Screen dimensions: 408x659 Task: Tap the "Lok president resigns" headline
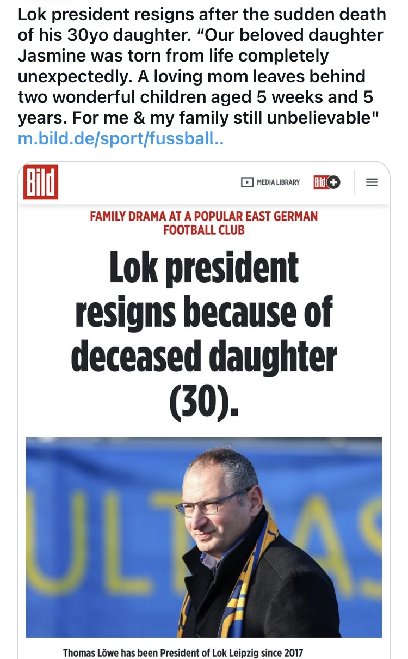204,268
